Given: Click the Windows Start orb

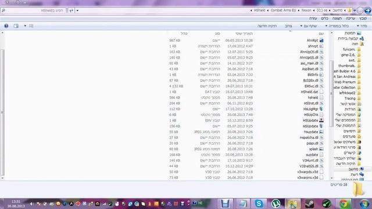Looking at the screenshot, I should 364,204.
